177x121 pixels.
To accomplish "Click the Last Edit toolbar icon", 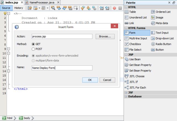I will (x=30, y=8).
